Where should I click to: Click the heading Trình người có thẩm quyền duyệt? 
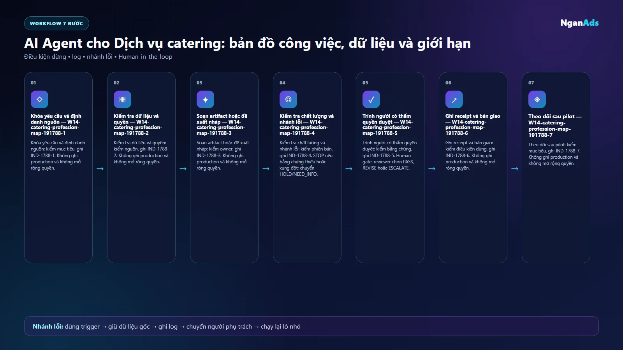click(387, 124)
